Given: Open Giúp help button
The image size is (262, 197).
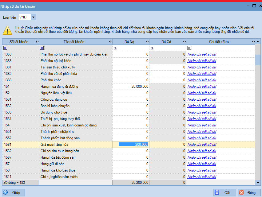Looking at the screenshot, I should [x=14, y=192].
